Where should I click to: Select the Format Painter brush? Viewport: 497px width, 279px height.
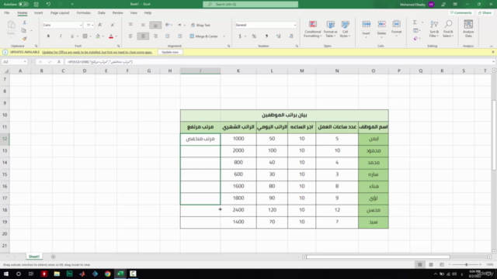(x=24, y=39)
